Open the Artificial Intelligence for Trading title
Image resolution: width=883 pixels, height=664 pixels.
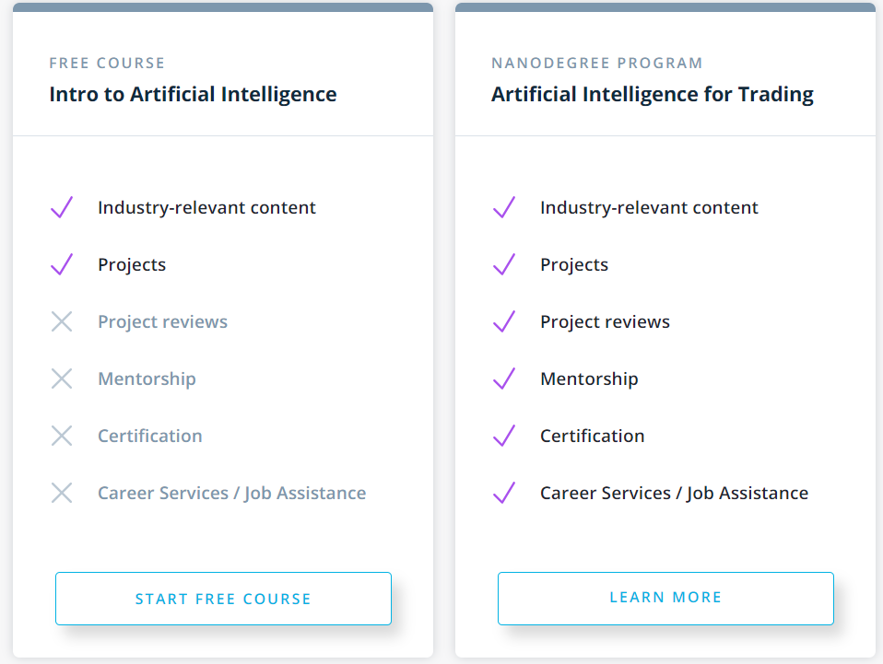click(653, 94)
